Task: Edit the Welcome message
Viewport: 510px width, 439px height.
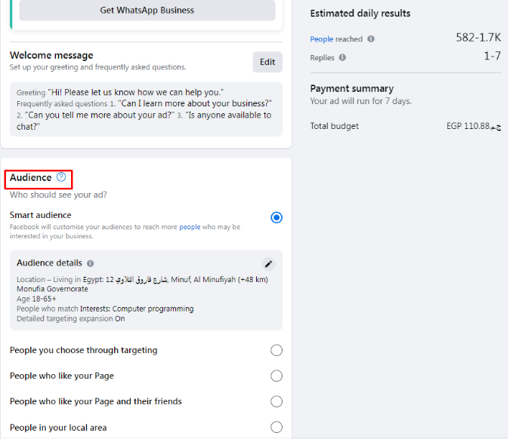Action: pyautogui.click(x=267, y=62)
